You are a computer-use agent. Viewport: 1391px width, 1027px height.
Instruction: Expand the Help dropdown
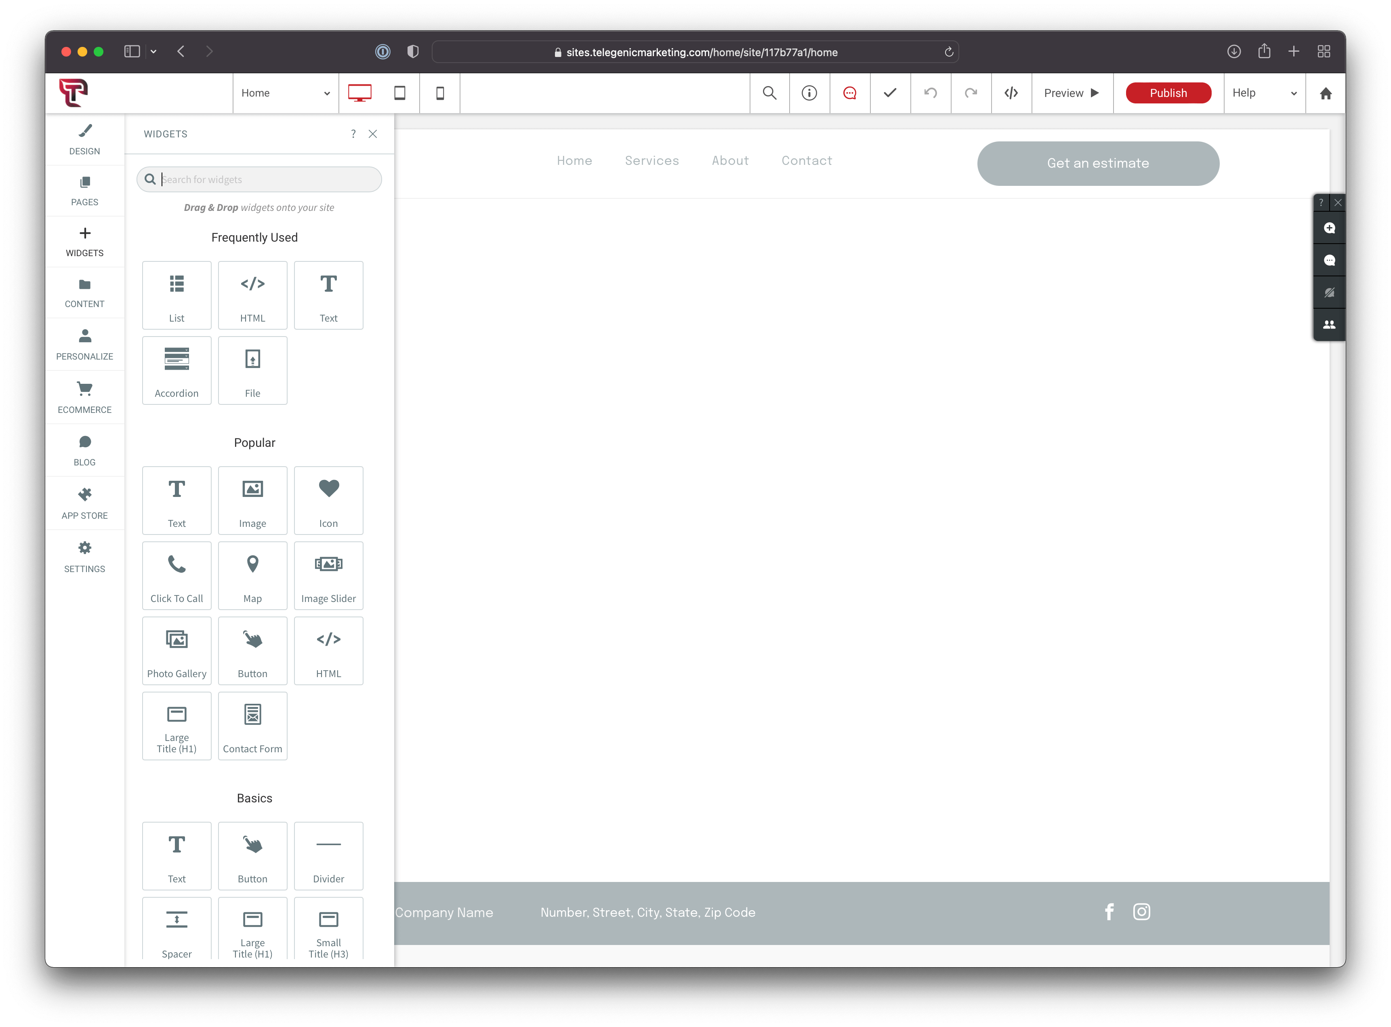[1264, 93]
